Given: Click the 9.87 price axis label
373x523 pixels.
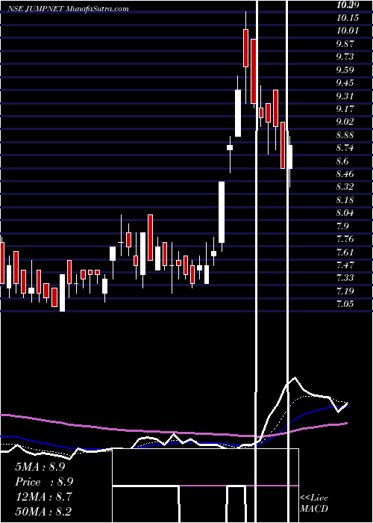Looking at the screenshot, I should [x=345, y=43].
